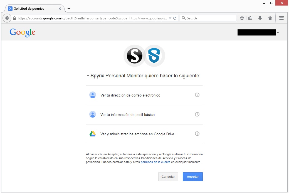The height and width of the screenshot is (193, 289).
Task: Click the padlock site security icon
Action: pyautogui.click(x=14, y=18)
